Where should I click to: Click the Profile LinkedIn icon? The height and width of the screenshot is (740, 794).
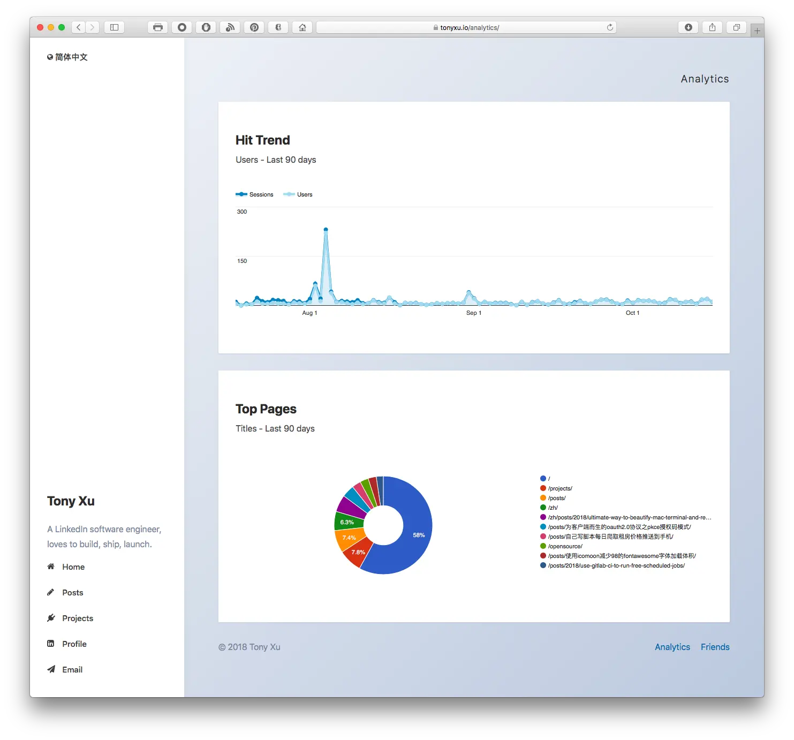click(x=51, y=643)
